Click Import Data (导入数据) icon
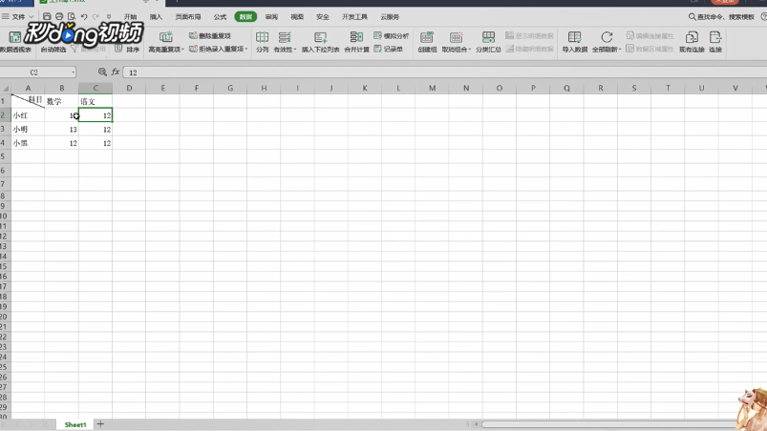 click(574, 37)
